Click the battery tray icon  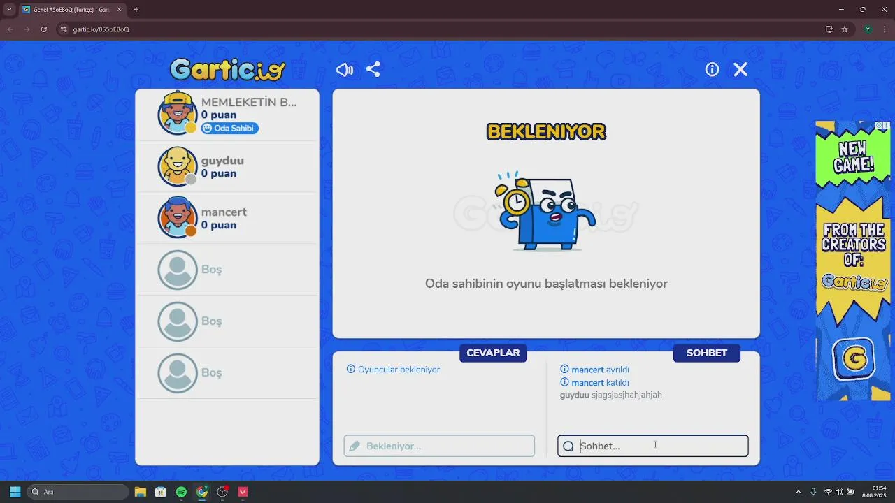coord(850,492)
